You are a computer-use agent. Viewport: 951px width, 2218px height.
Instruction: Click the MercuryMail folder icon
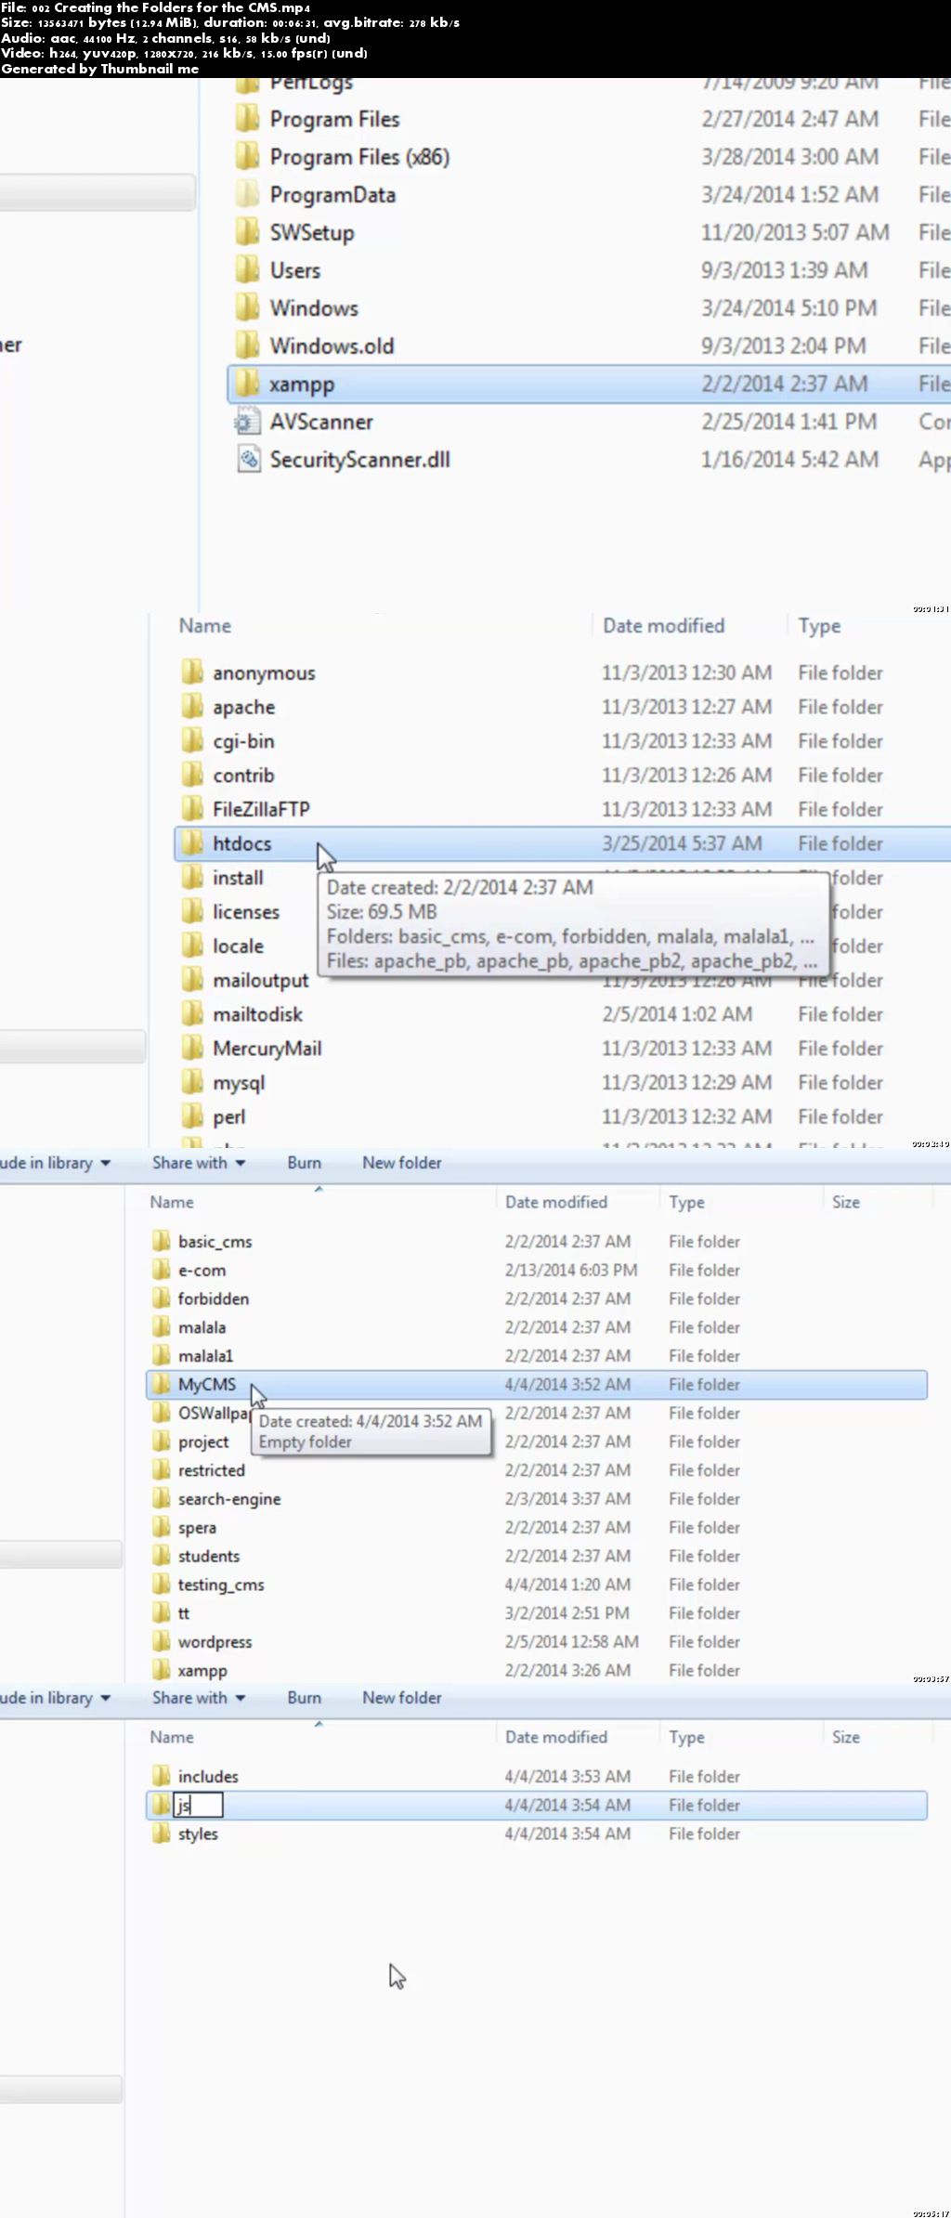click(x=192, y=1049)
